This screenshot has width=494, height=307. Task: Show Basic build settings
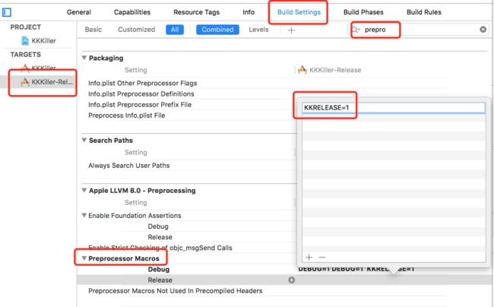(x=93, y=30)
